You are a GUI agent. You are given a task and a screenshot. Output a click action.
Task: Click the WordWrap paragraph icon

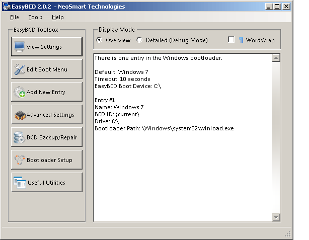tap(241, 40)
